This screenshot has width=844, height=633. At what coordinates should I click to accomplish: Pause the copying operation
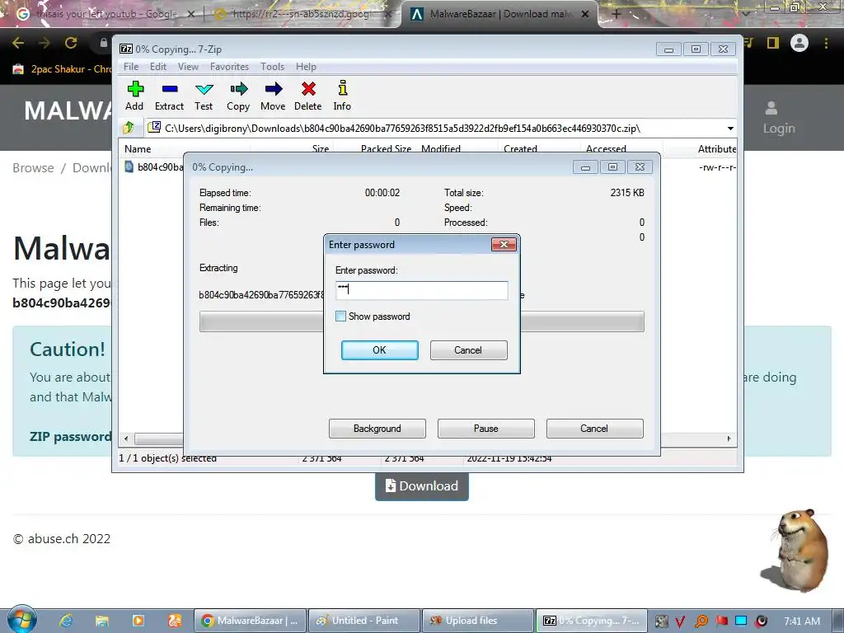(x=486, y=429)
